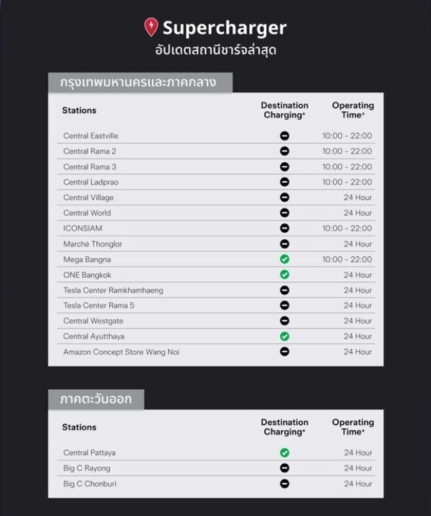
Task: Select the ภาคตะวันออก section tab
Action: pos(96,400)
